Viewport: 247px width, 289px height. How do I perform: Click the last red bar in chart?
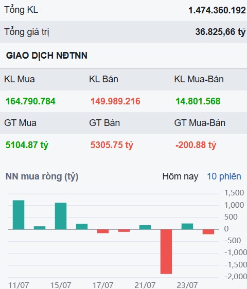coord(208,232)
